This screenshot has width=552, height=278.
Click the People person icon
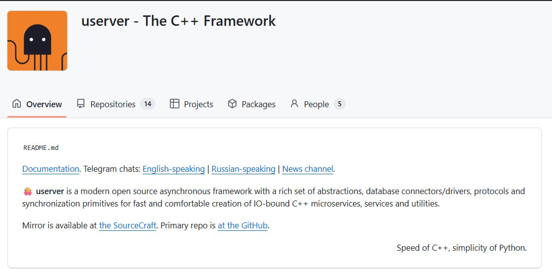295,104
